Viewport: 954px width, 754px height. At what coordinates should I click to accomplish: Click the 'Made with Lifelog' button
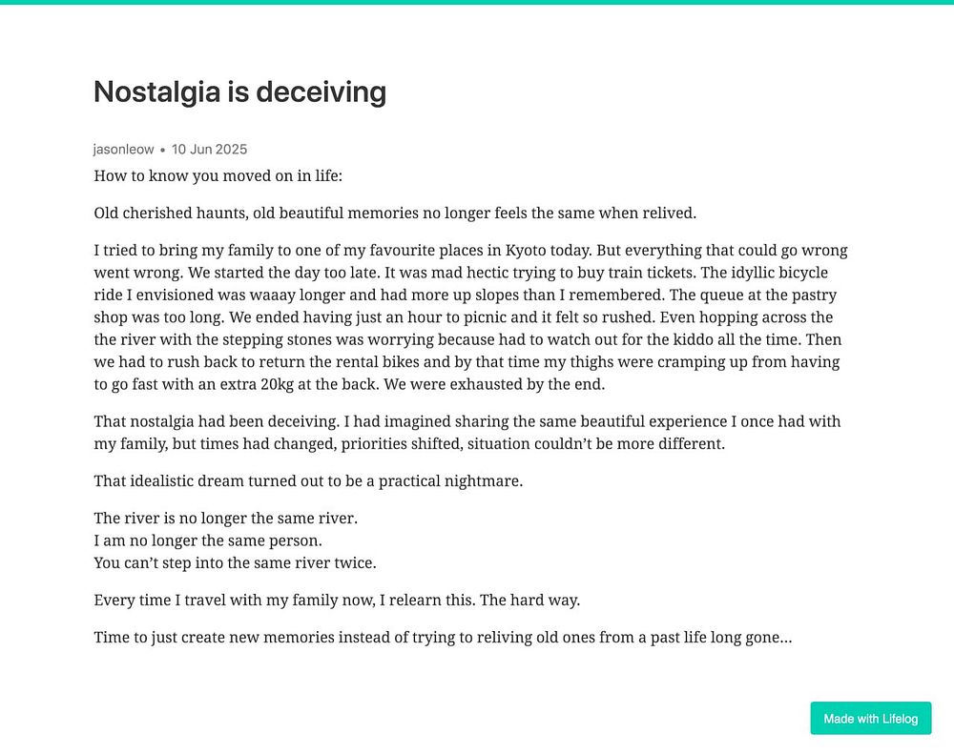tap(870, 719)
